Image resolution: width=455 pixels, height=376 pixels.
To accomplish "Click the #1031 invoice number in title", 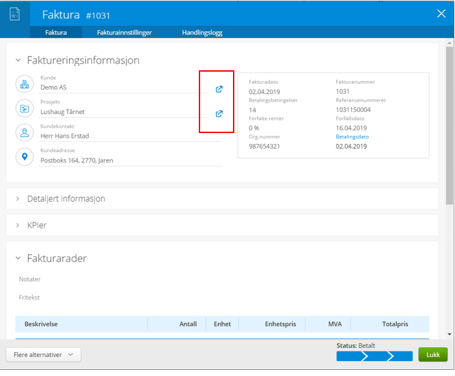I will (98, 16).
